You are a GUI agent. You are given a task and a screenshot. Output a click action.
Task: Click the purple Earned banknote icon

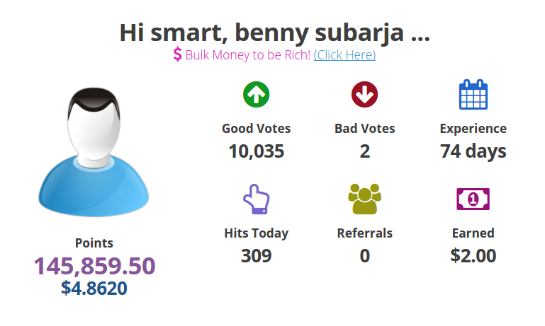473,199
